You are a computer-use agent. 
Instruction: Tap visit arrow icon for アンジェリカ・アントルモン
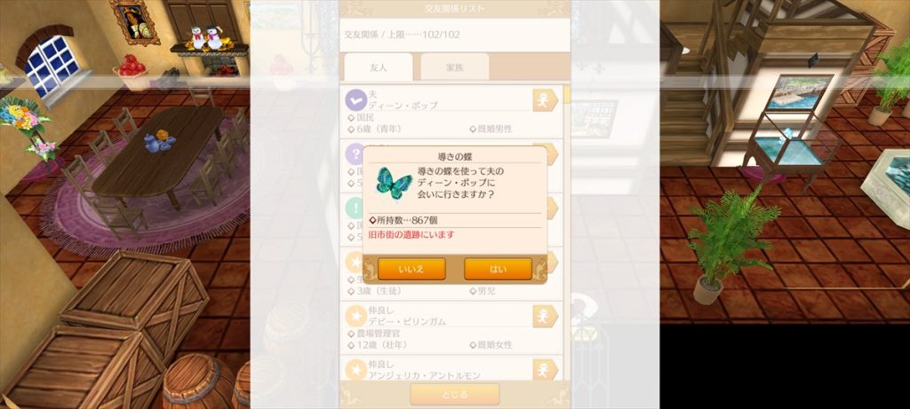pyautogui.click(x=545, y=369)
